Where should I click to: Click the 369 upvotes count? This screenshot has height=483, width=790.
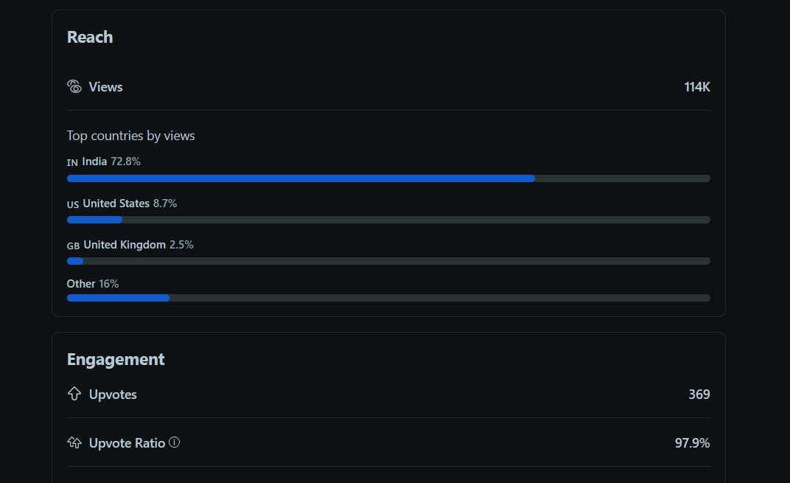pyautogui.click(x=699, y=395)
